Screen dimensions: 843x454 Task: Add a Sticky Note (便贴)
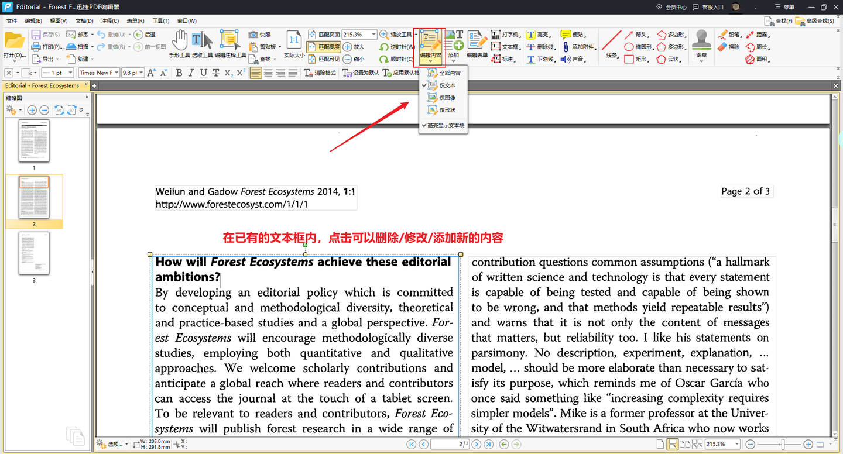572,35
